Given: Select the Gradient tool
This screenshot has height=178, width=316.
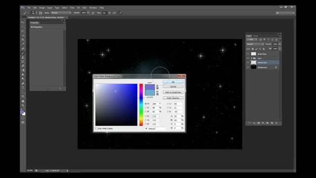Looking at the screenshot, I should 23,70.
